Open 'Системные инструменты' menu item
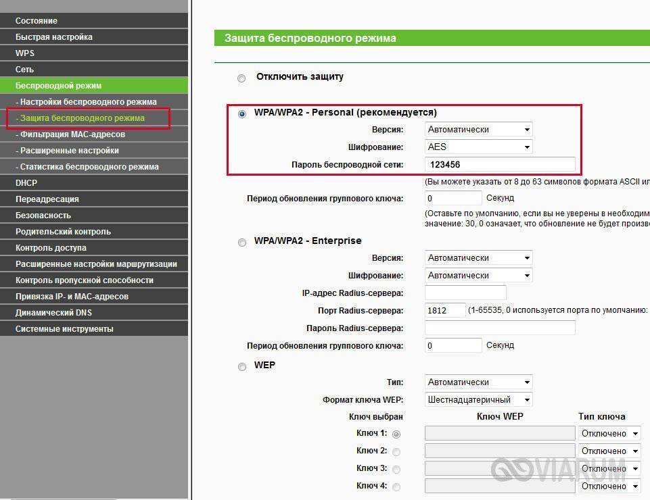Viewport: 650px width, 500px height. point(64,329)
